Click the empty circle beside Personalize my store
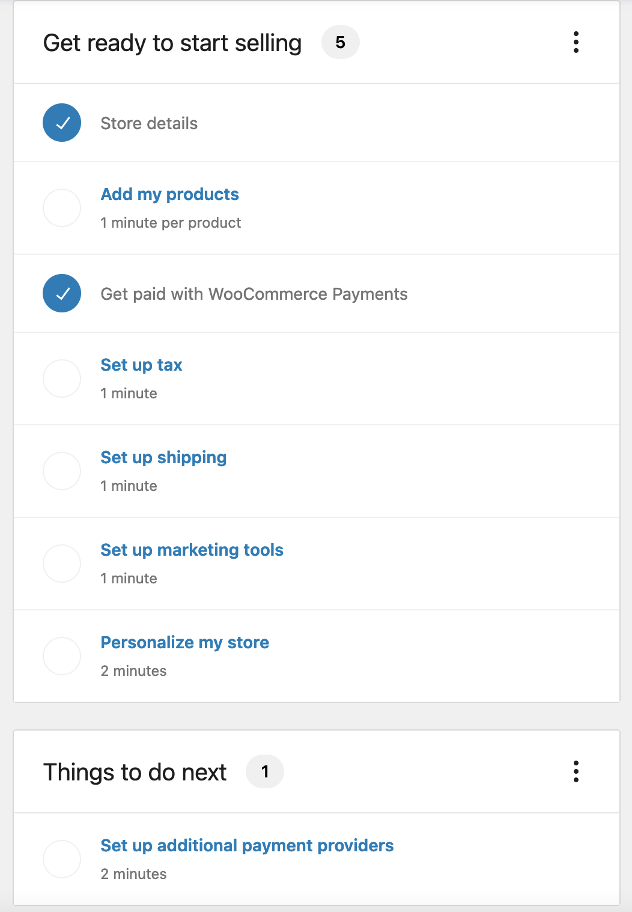 tap(62, 656)
